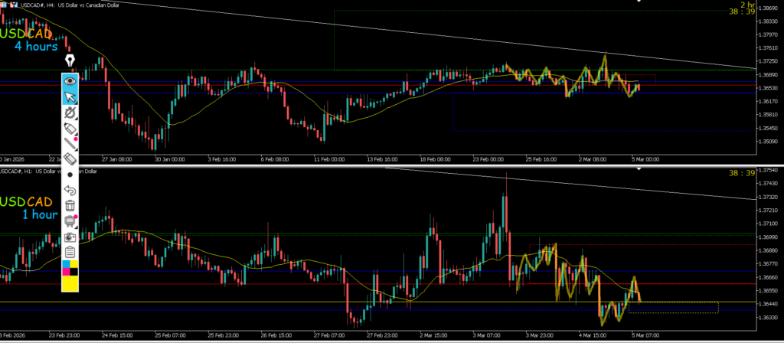The width and height of the screenshot is (784, 343).
Task: Select the straight line drawing tool
Action: click(70, 142)
